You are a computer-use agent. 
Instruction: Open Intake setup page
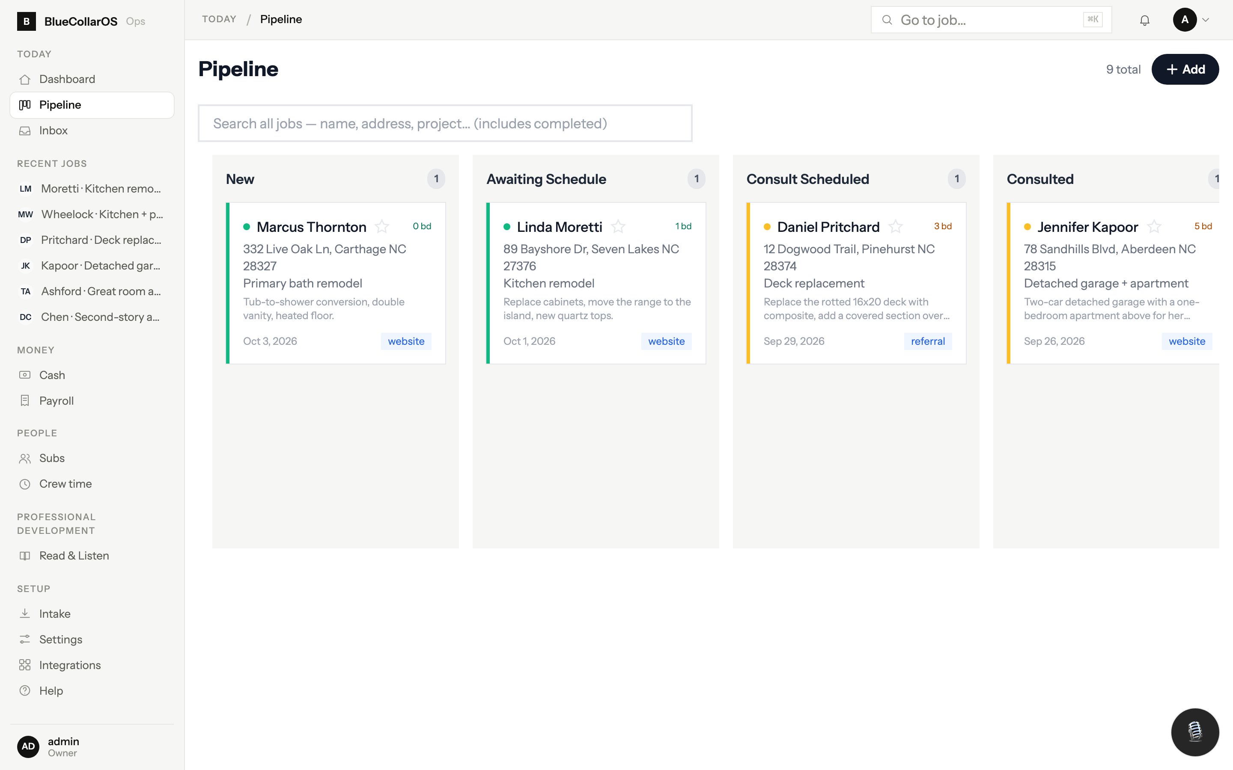click(92, 614)
